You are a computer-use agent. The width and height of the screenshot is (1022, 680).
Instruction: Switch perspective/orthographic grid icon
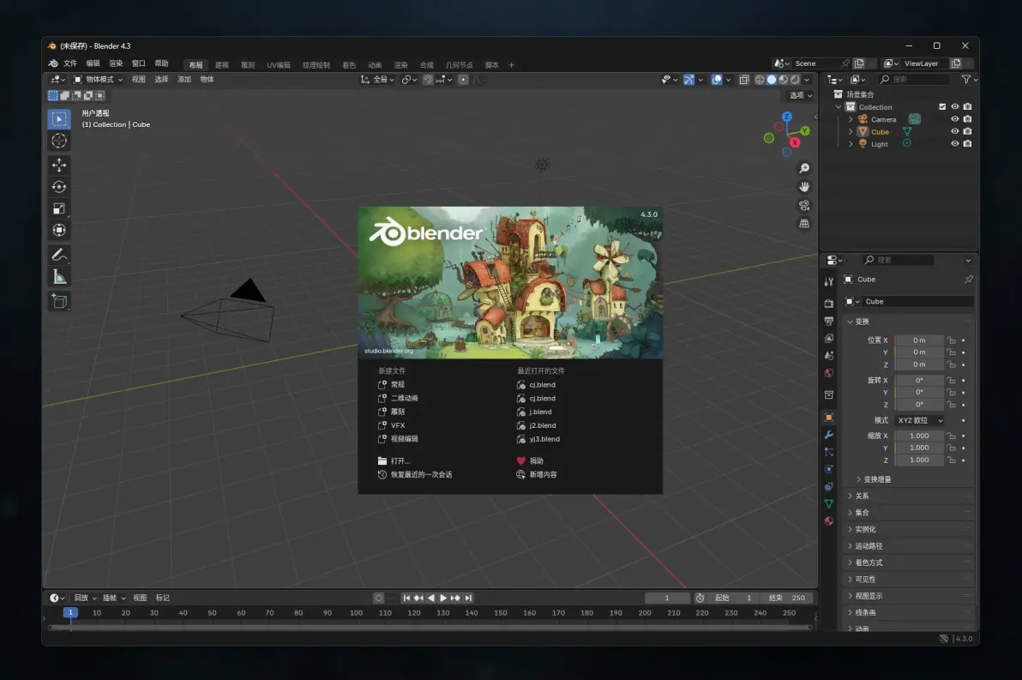[804, 224]
